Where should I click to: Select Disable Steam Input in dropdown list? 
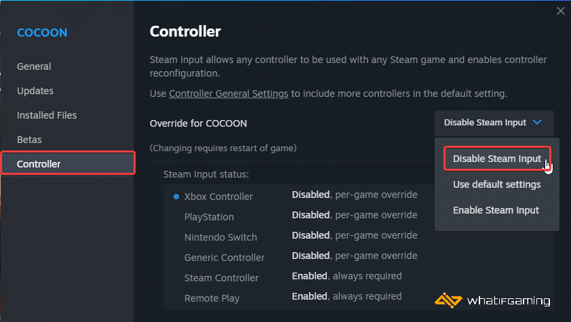tap(496, 159)
